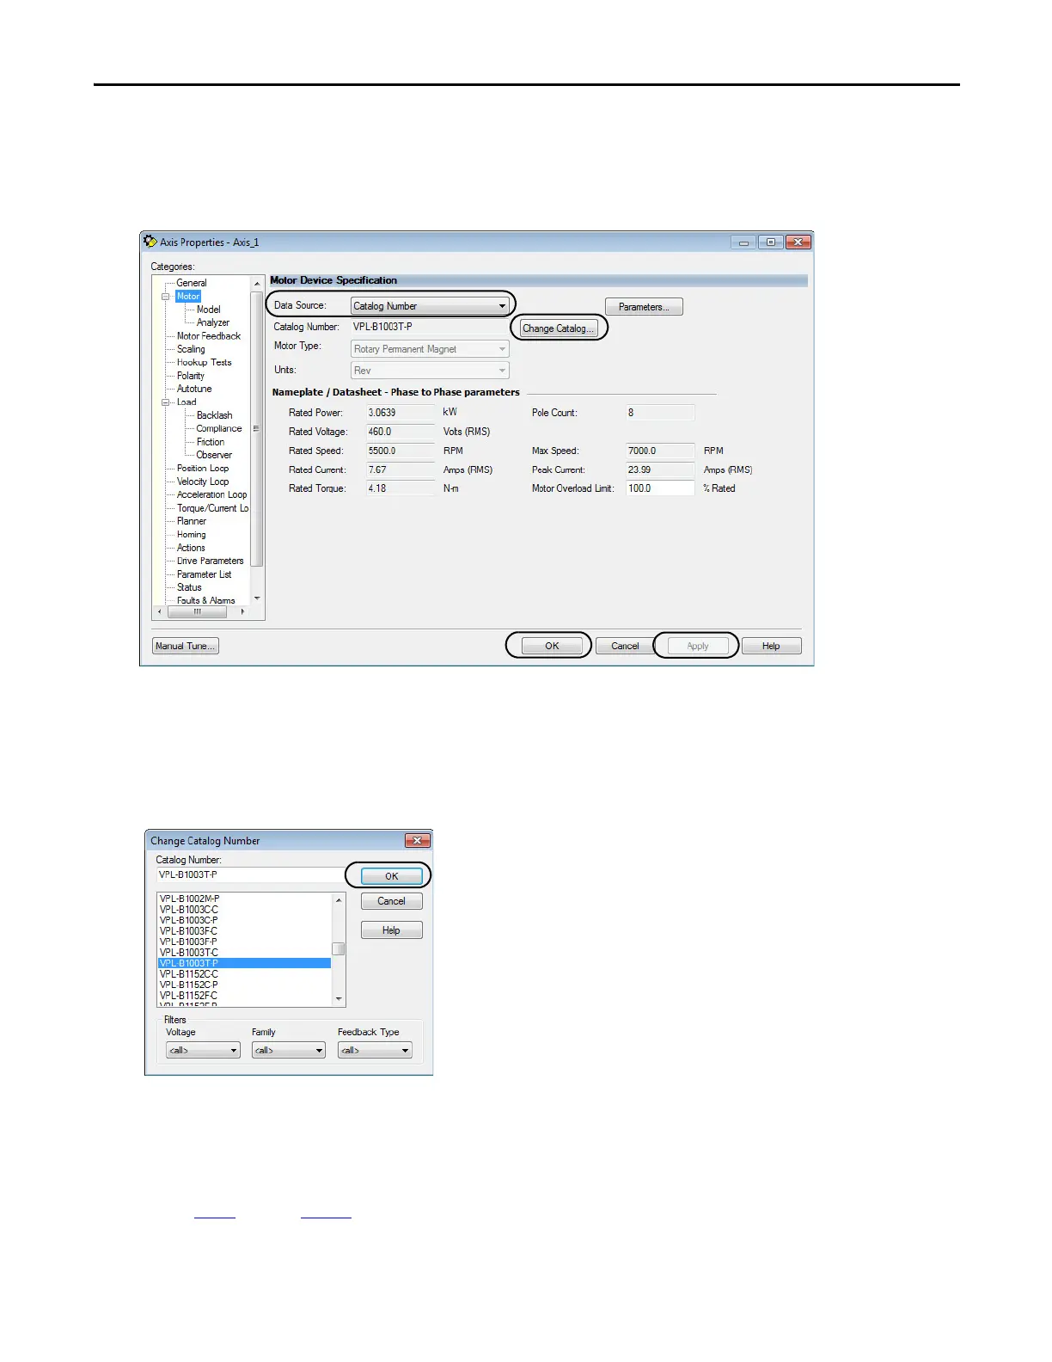Viewport: 1052px width, 1362px height.
Task: Click the Change Catalog button
Action: tap(558, 328)
